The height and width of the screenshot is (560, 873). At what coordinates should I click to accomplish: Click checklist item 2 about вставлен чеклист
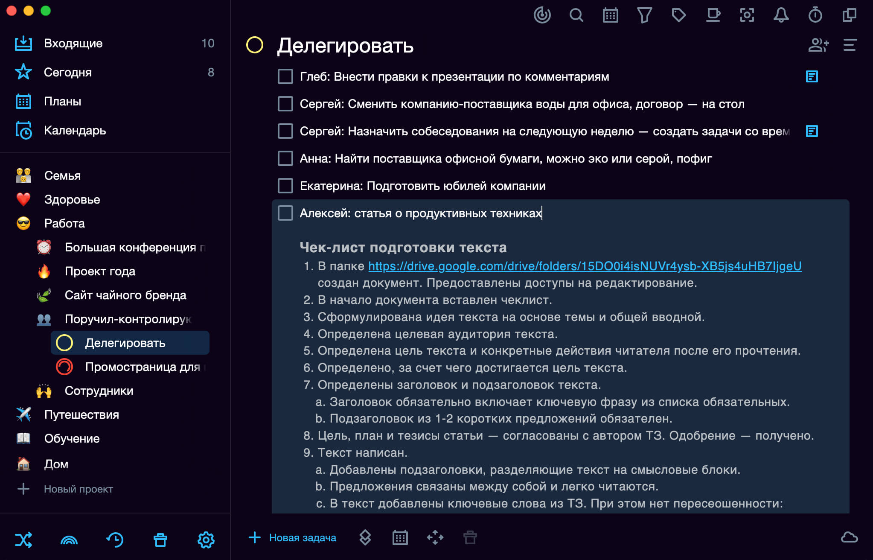click(428, 300)
